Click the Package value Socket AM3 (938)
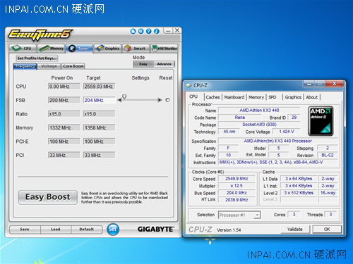This screenshot has height=264, width=353. (x=259, y=125)
